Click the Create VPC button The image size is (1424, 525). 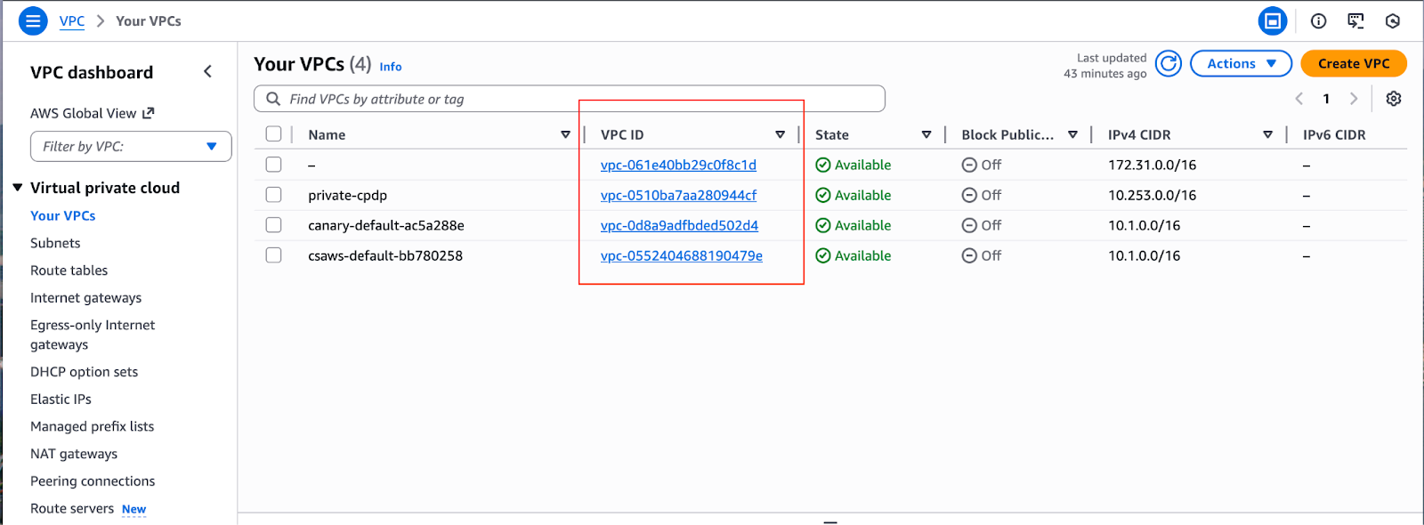pyautogui.click(x=1353, y=63)
